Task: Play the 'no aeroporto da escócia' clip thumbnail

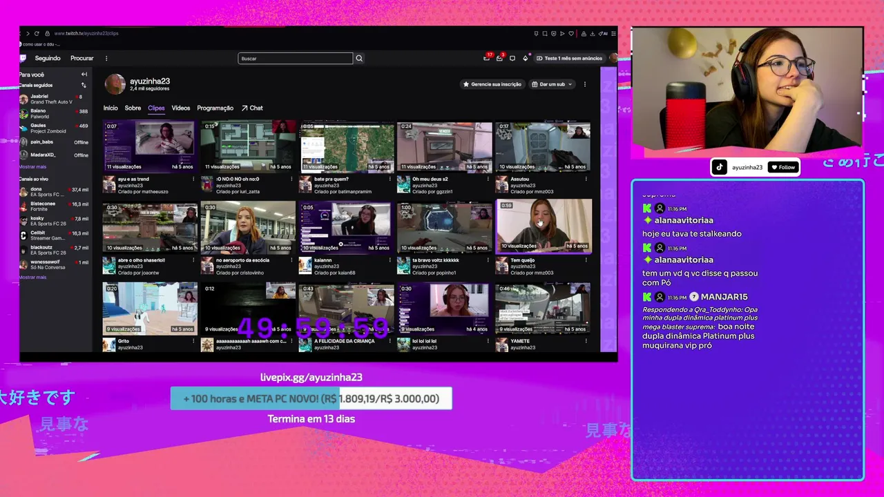Action: click(248, 226)
